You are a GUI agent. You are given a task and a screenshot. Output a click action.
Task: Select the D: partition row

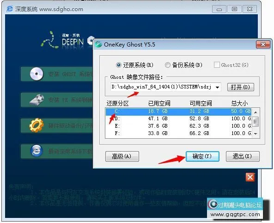pyautogui.click(x=178, y=119)
